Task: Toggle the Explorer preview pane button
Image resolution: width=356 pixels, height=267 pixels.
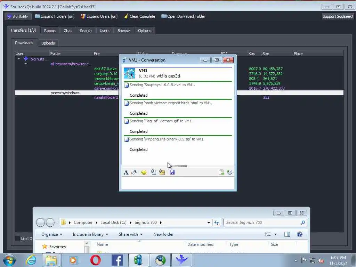Action: 287,234
